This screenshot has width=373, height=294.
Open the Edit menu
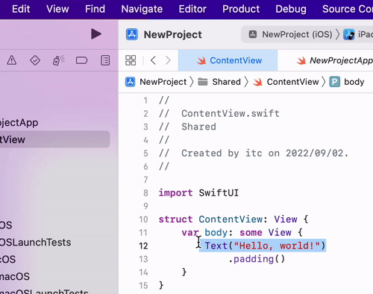[21, 9]
